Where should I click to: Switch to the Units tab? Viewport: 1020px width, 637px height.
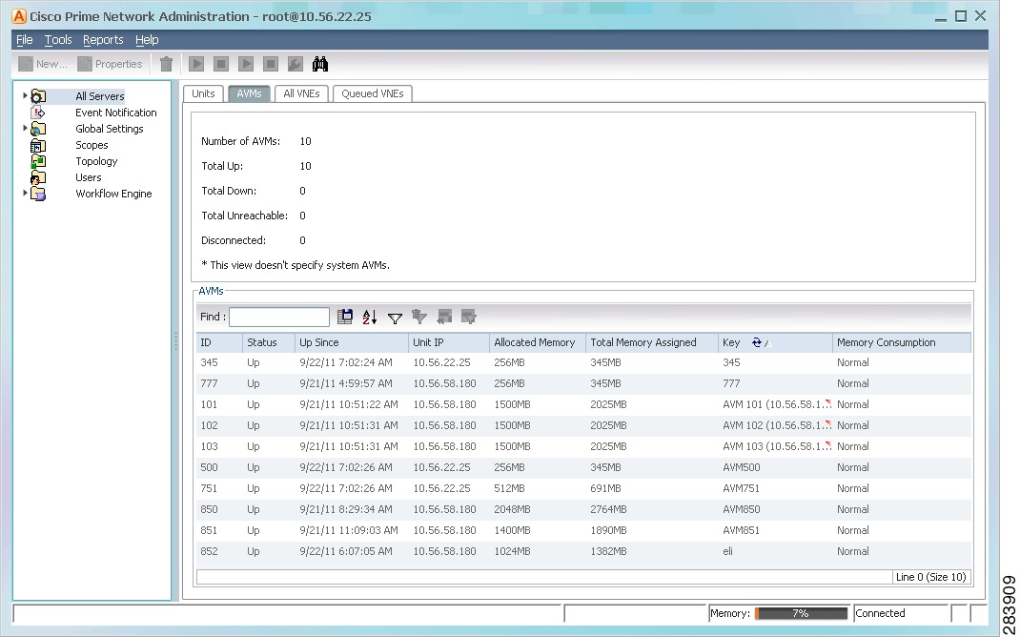pyautogui.click(x=203, y=93)
